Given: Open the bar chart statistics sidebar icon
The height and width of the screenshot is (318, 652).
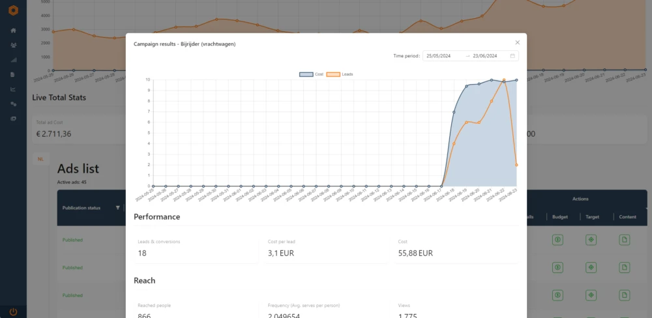Looking at the screenshot, I should click(x=13, y=60).
